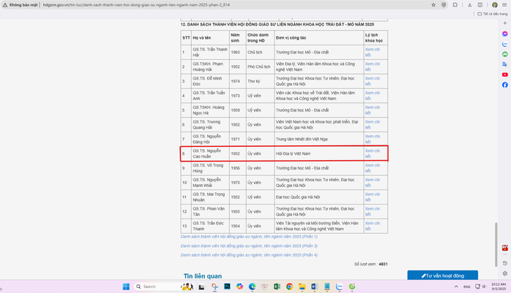Open Zalo from the browser sidebar
This screenshot has width=511, height=293.
(505, 44)
